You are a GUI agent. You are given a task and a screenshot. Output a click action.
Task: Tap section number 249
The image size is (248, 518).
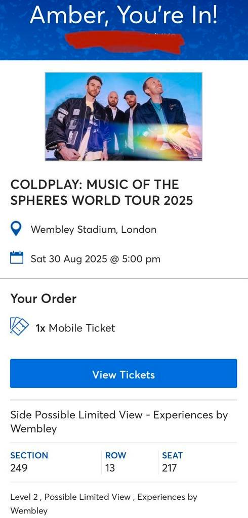pyautogui.click(x=19, y=468)
